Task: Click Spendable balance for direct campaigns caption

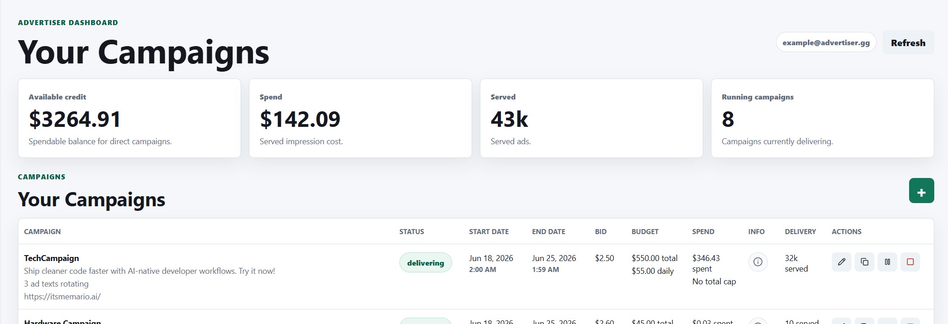Action: coord(100,141)
